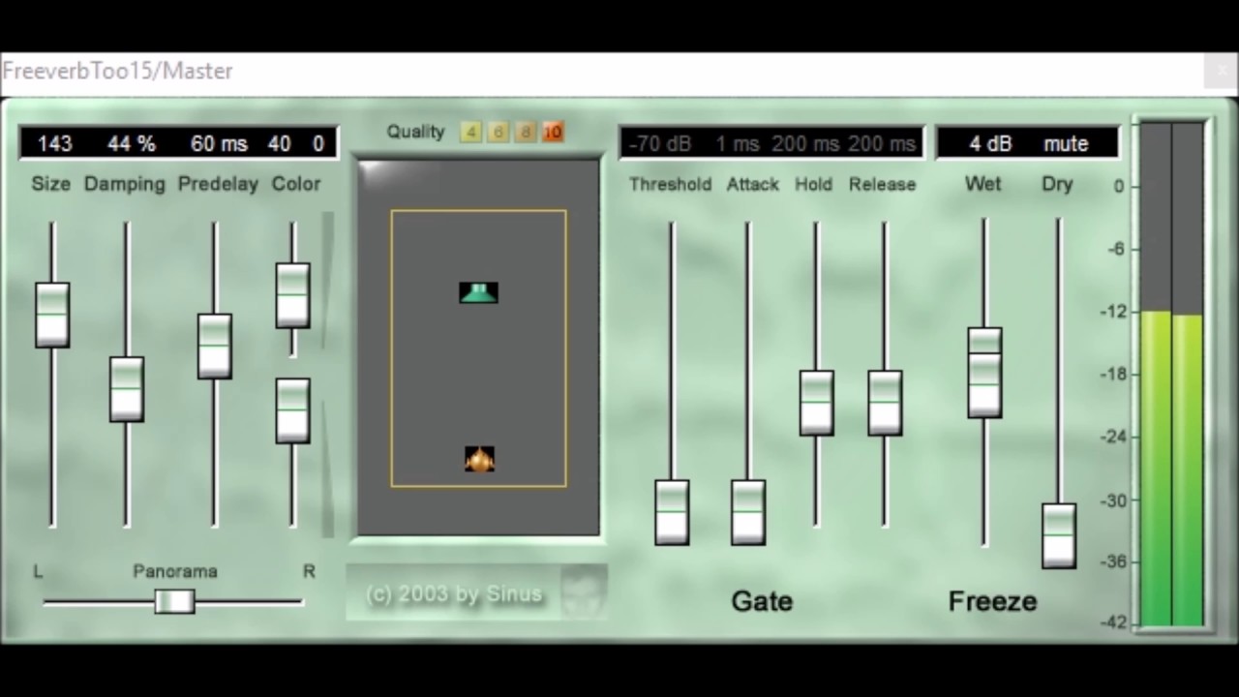Image resolution: width=1239 pixels, height=697 pixels.
Task: Click the Wet slider handle
Action: point(984,373)
